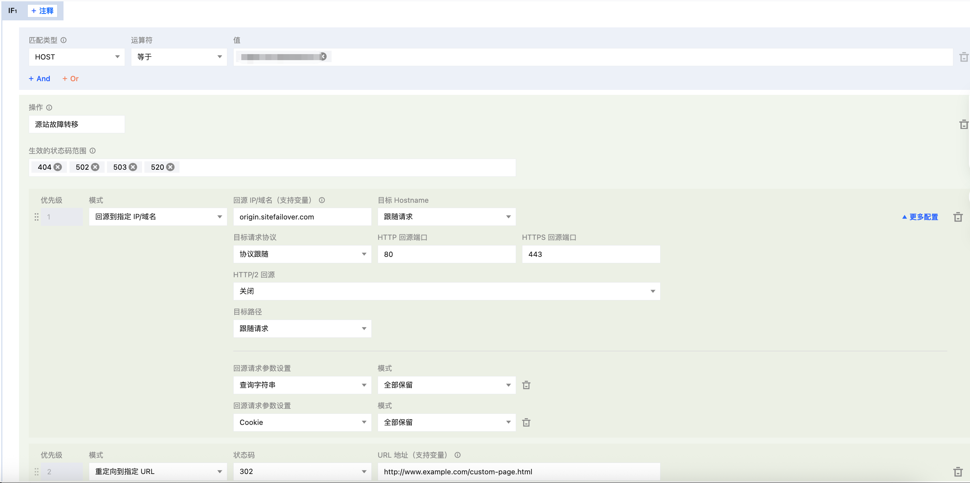This screenshot has width=970, height=483.
Task: Open the Cookie parameter type dropdown
Action: point(302,423)
